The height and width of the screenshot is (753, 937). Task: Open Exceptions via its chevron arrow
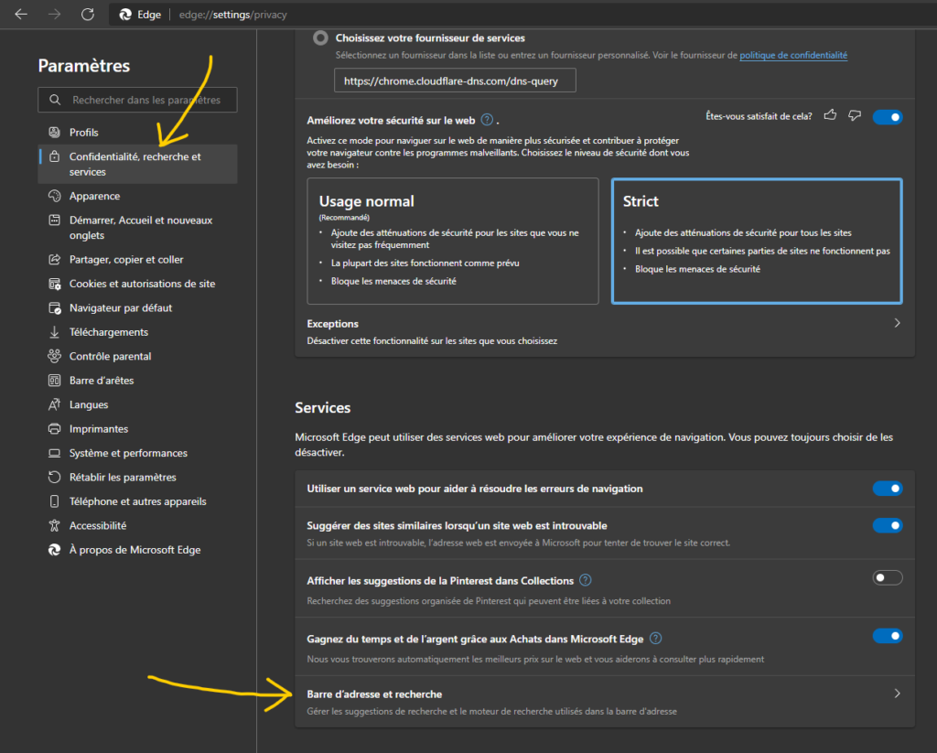[x=897, y=323]
